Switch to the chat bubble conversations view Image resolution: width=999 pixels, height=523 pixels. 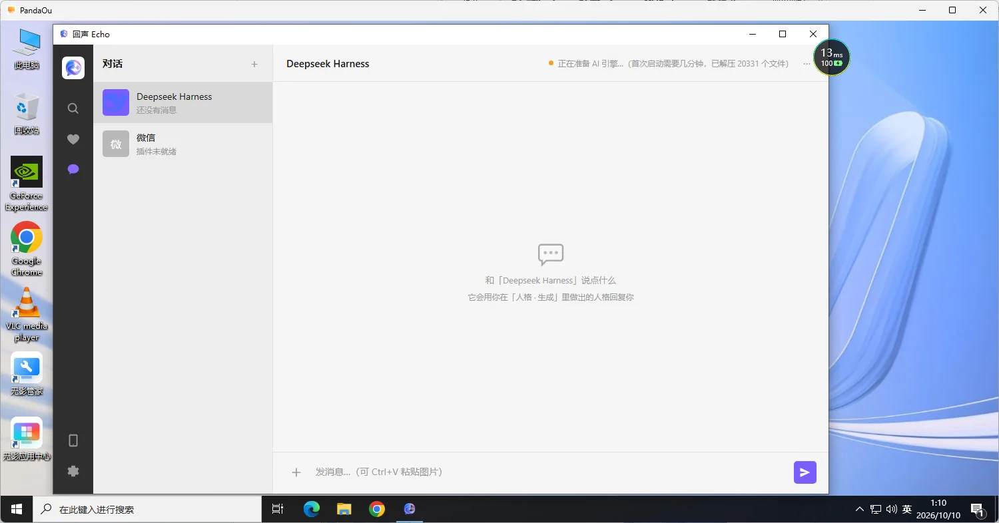tap(73, 170)
